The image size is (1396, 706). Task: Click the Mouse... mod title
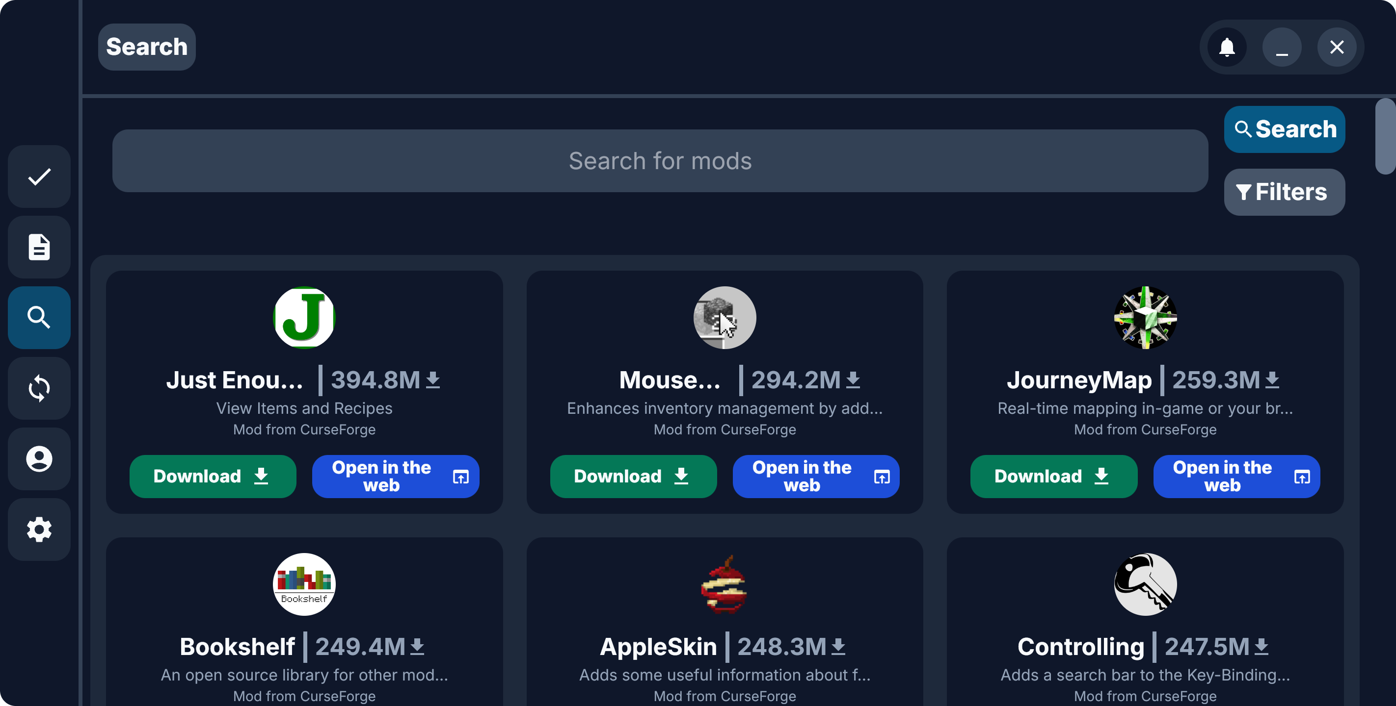pyautogui.click(x=670, y=380)
